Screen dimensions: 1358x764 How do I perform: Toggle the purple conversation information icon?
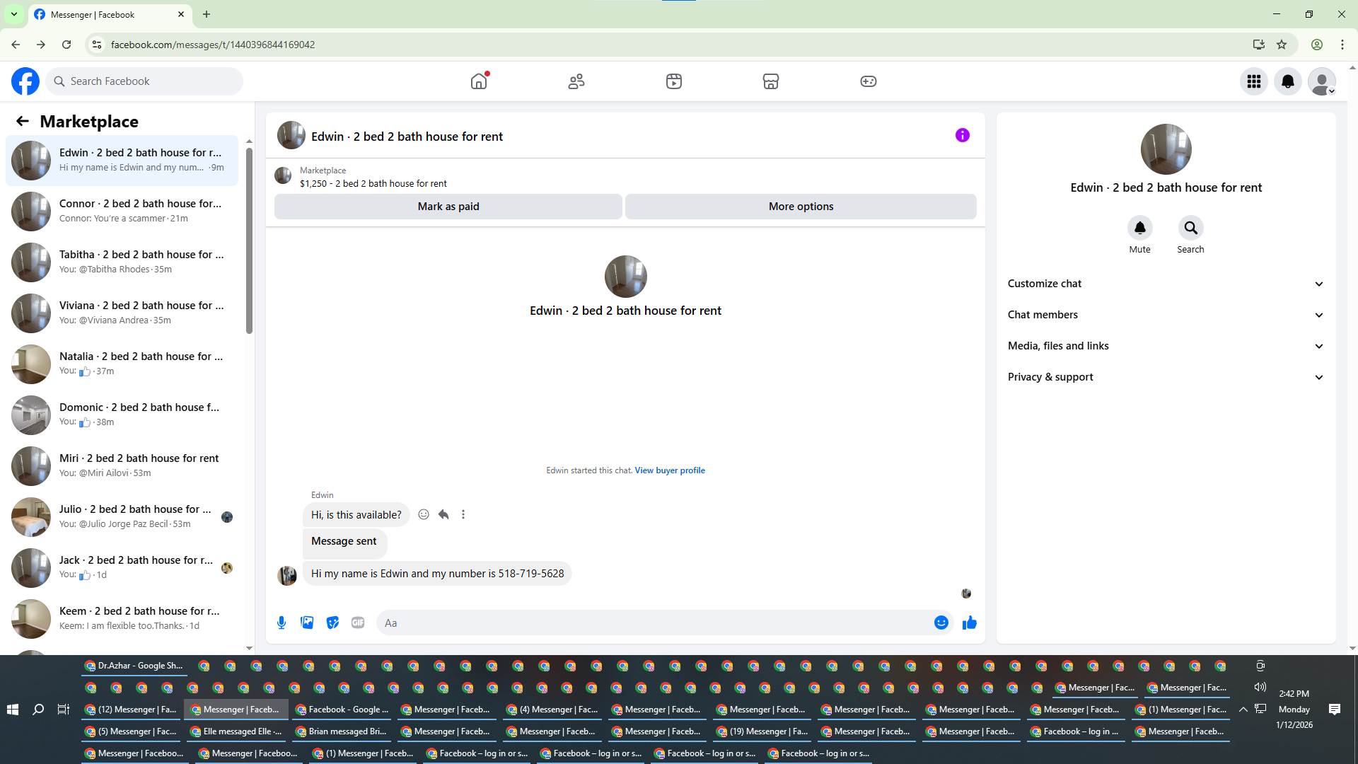coord(962,135)
